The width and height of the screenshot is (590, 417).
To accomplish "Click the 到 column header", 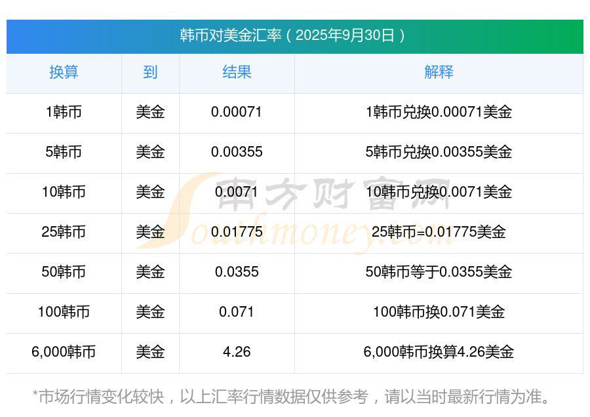I will click(x=150, y=73).
